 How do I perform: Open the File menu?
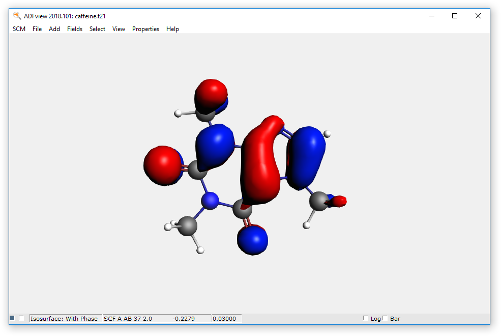pyautogui.click(x=37, y=29)
